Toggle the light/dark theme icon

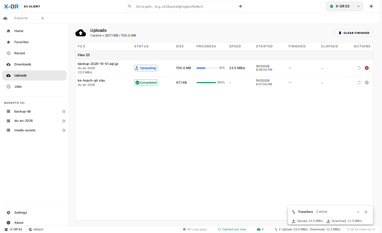(371, 6)
